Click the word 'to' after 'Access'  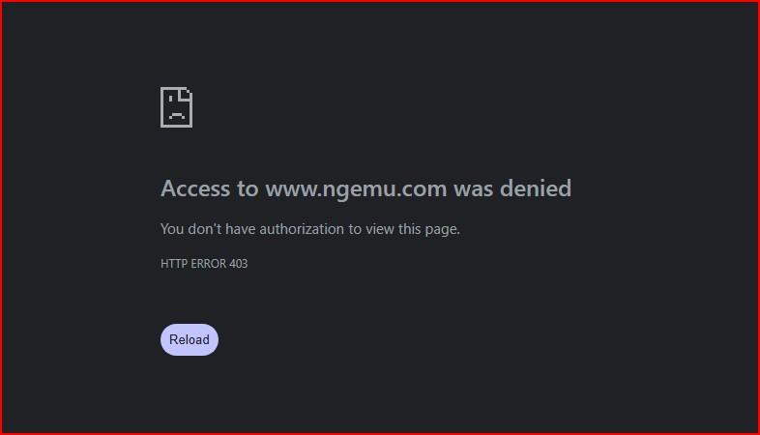coord(248,188)
